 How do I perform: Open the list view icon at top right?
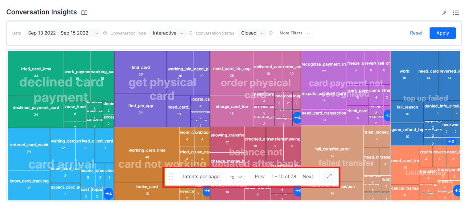click(x=456, y=13)
